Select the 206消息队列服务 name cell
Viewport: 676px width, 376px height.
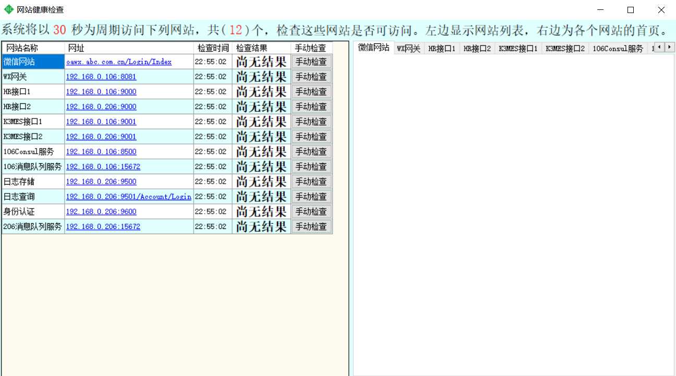click(33, 227)
